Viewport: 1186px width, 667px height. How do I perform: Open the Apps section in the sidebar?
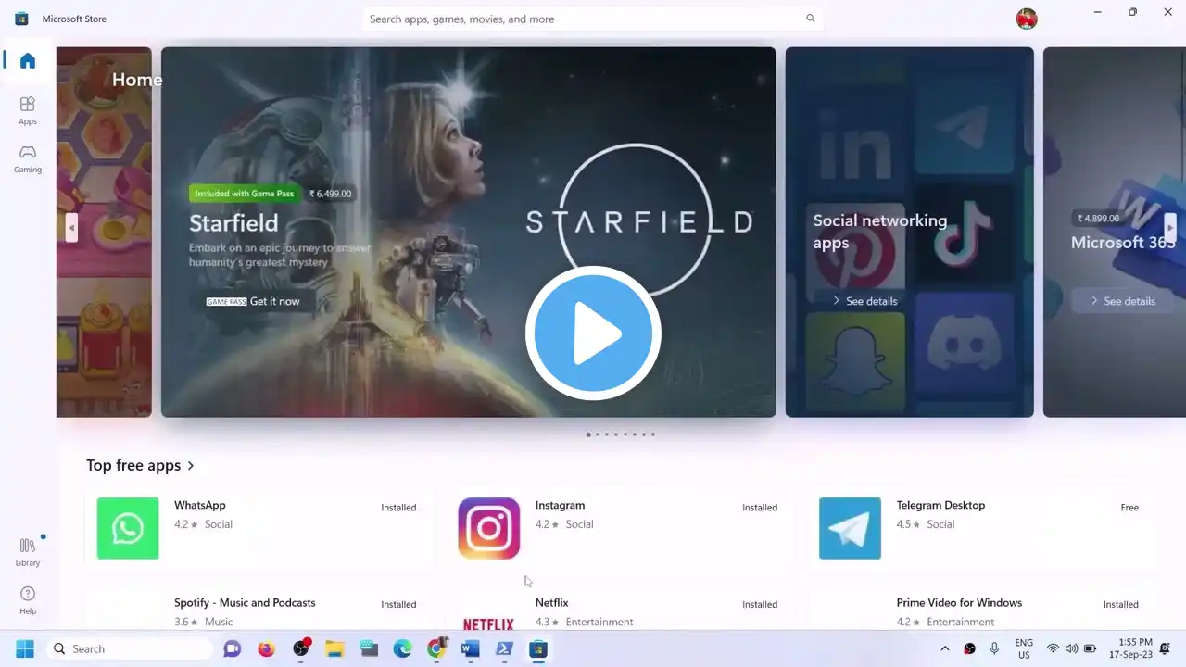coord(28,110)
